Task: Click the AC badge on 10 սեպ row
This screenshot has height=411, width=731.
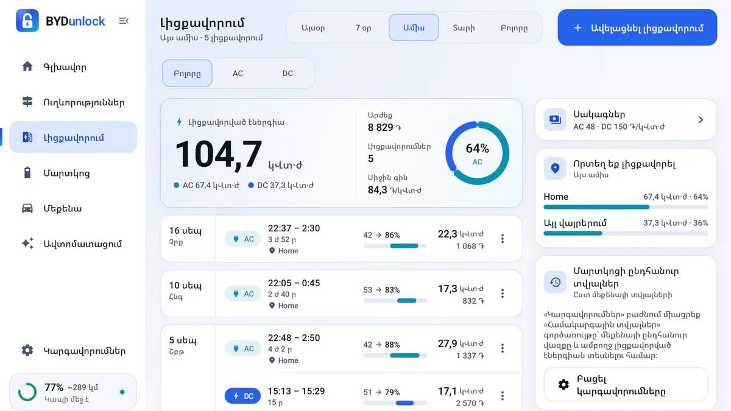Action: pyautogui.click(x=242, y=293)
